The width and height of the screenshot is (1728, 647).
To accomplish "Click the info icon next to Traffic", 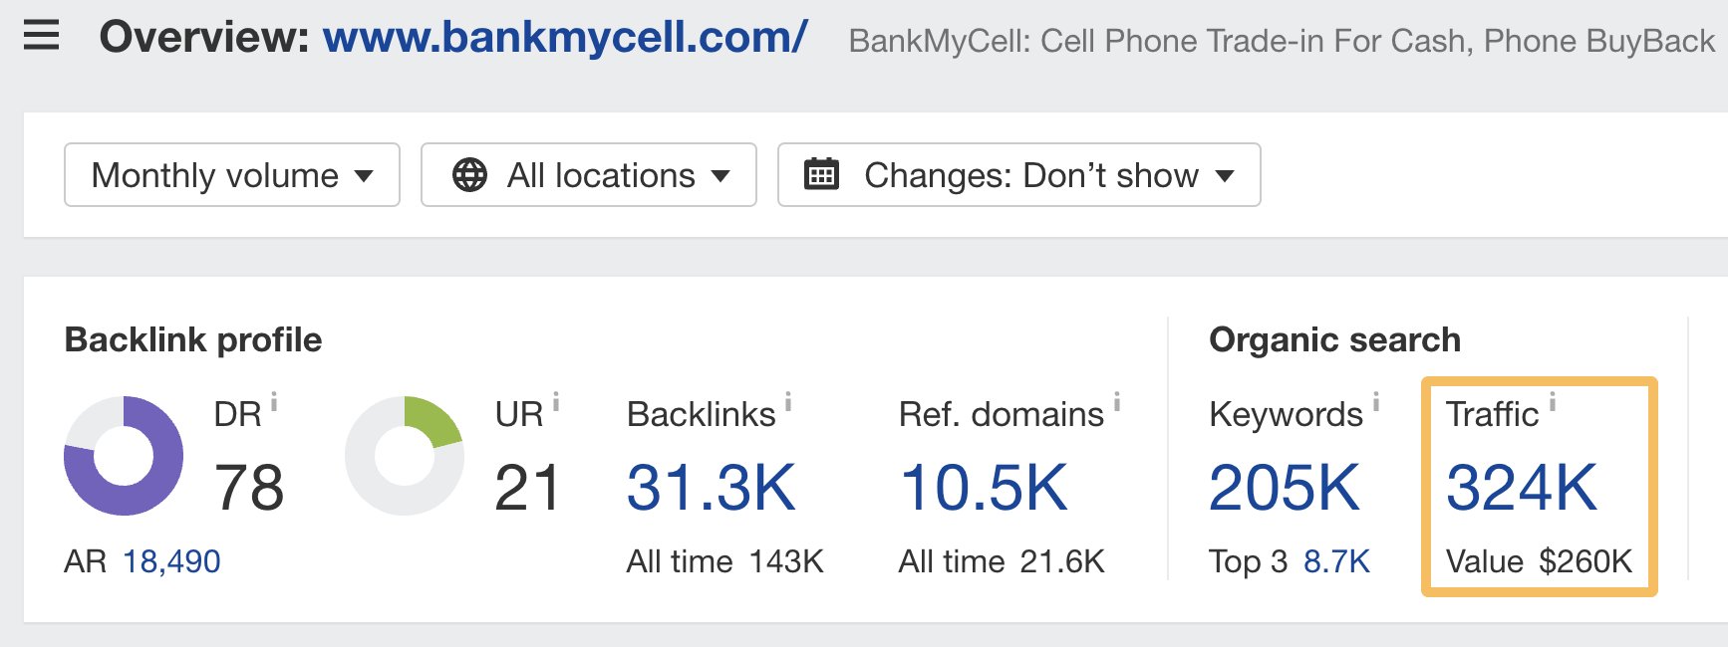I will pos(1553,402).
